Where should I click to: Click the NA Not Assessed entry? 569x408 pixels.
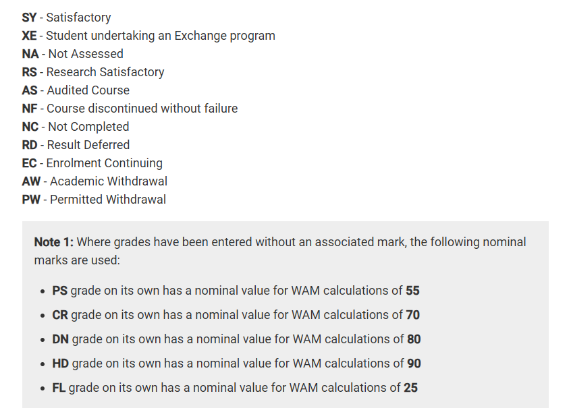72,54
